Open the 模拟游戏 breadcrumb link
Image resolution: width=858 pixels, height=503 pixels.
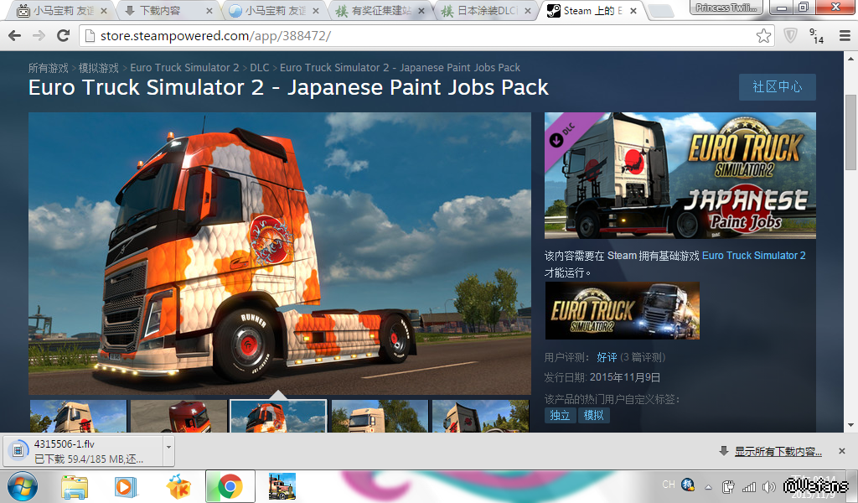(99, 68)
